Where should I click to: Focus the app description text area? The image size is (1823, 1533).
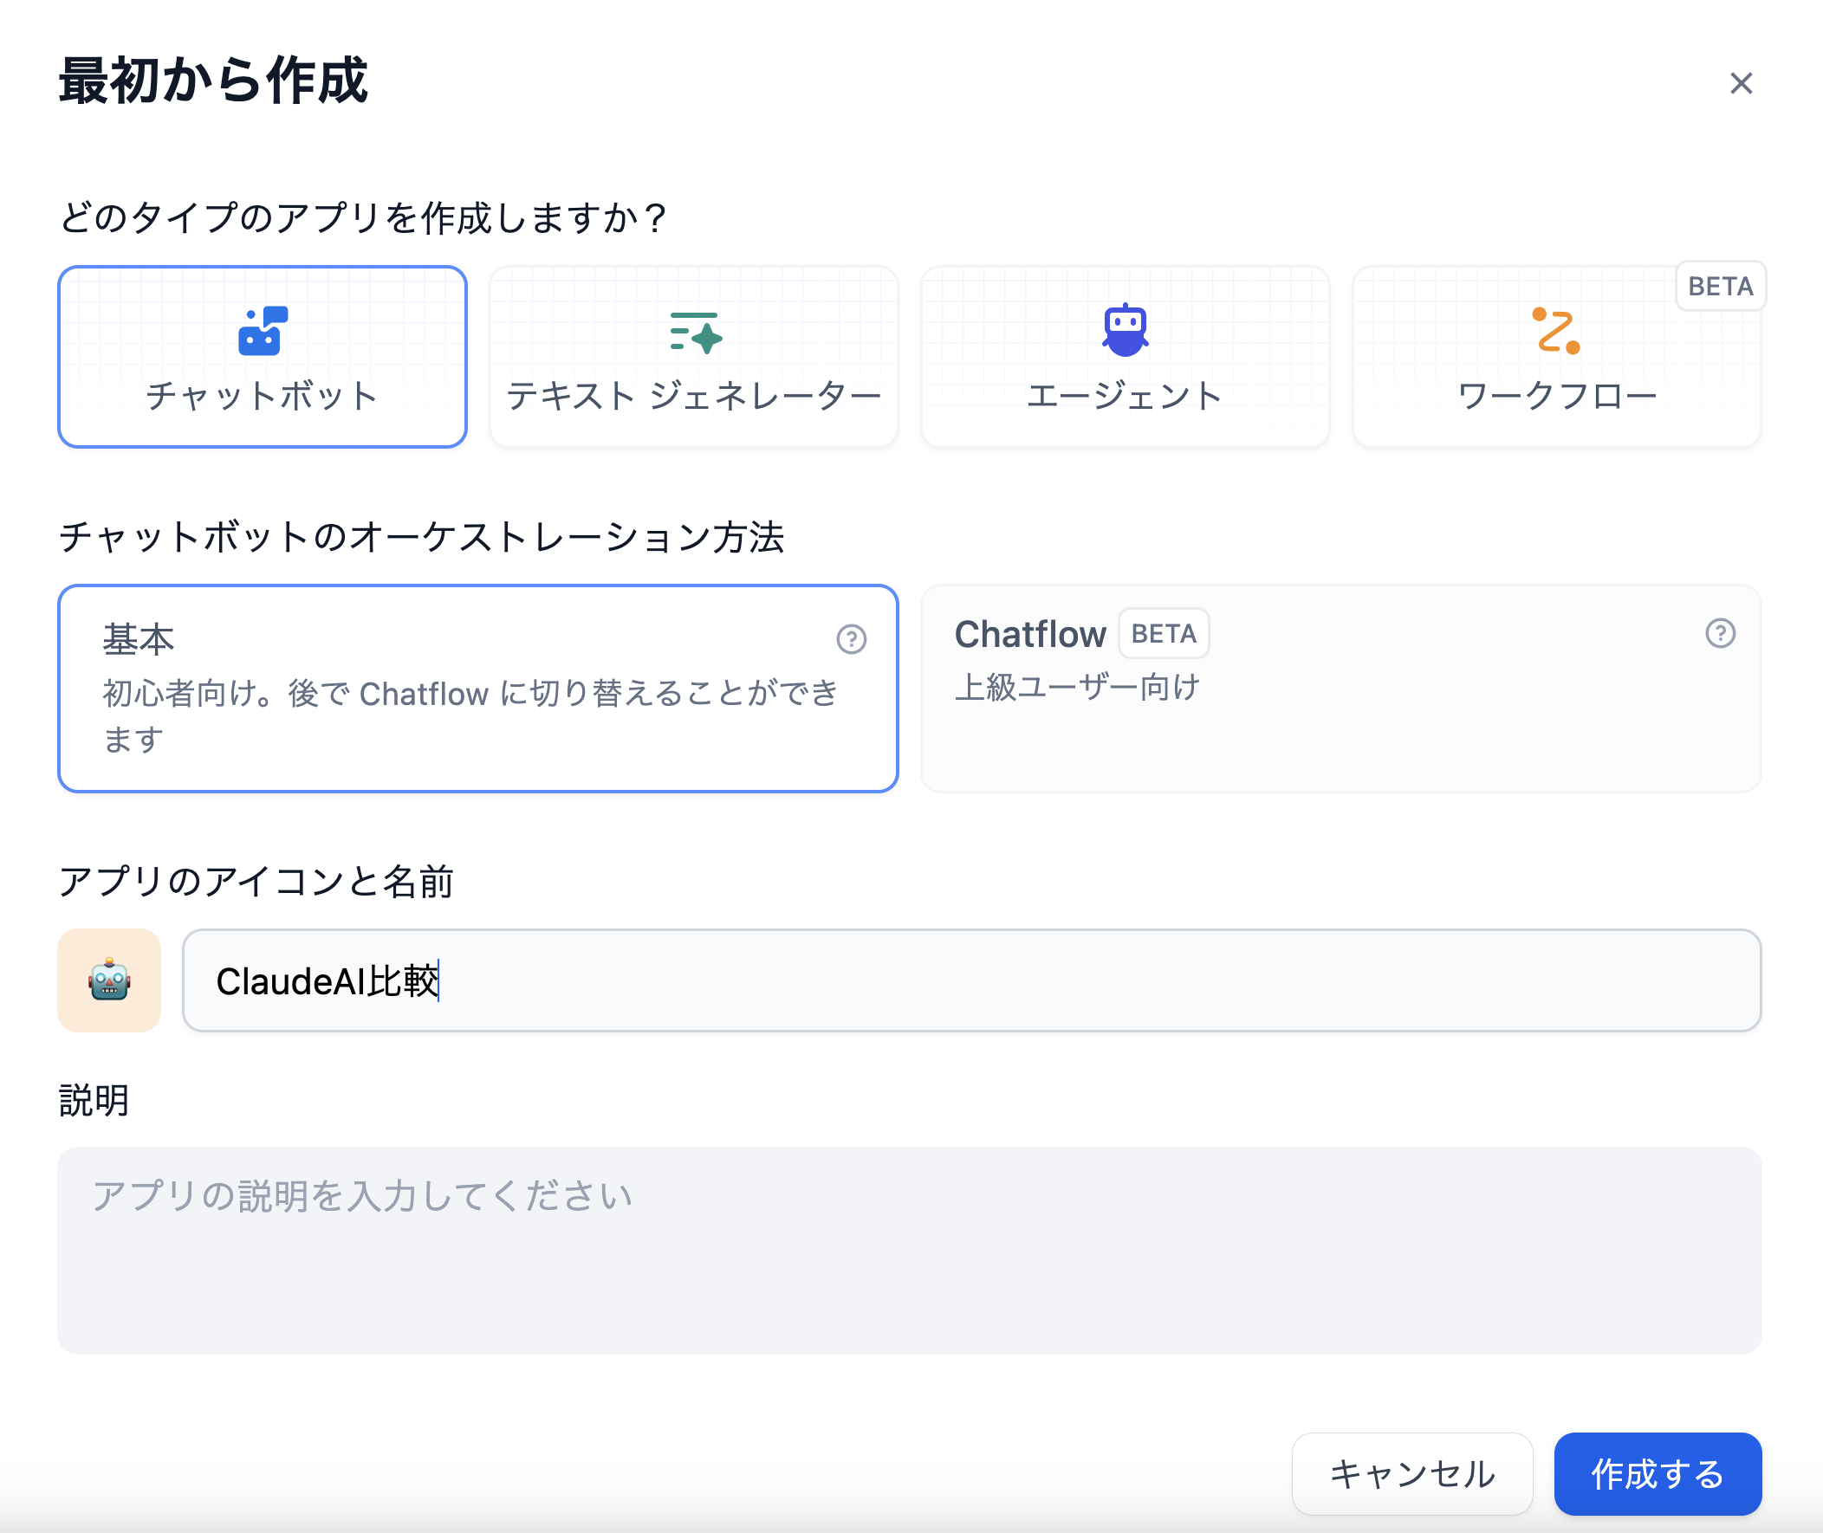[909, 1250]
